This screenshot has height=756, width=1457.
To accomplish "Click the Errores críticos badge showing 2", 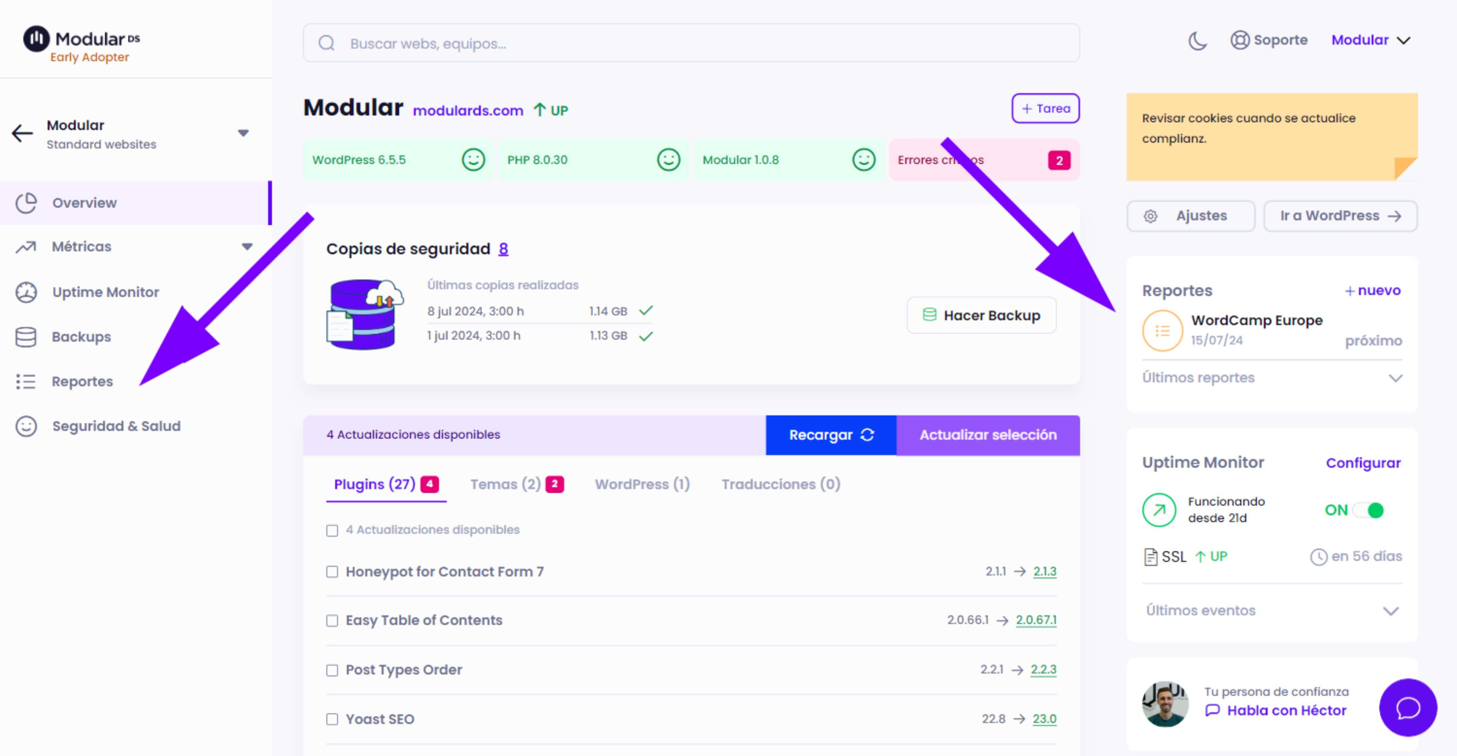I will 1059,161.
